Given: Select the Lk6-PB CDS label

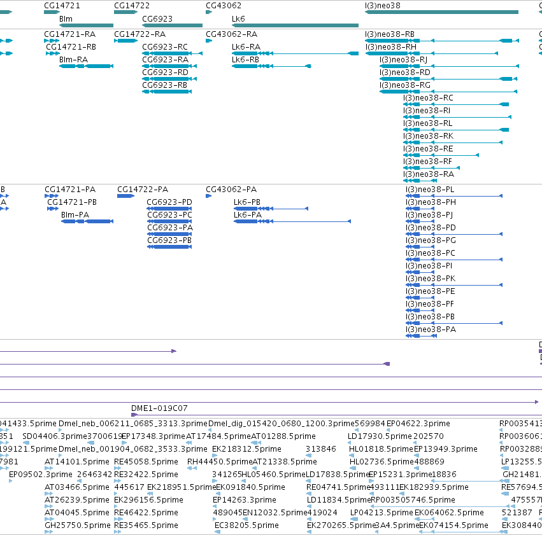Looking at the screenshot, I should coord(247,202).
